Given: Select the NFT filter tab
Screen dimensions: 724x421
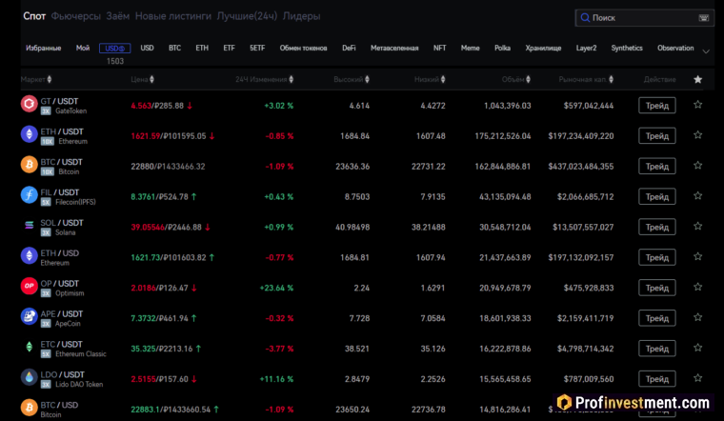Looking at the screenshot, I should click(439, 48).
